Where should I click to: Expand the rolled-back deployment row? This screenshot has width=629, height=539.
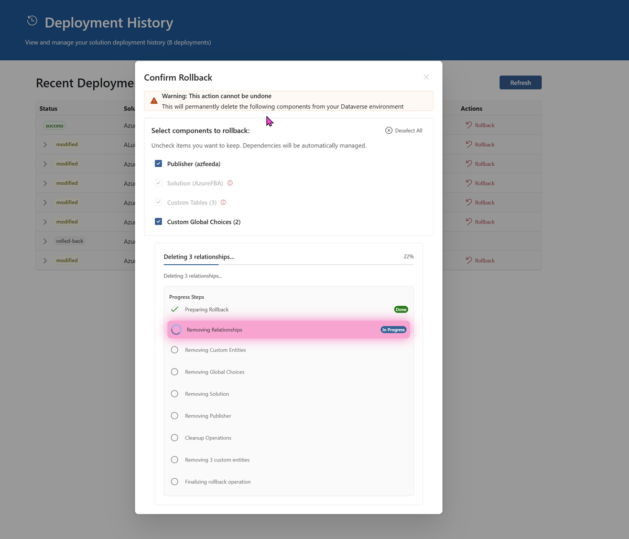45,241
